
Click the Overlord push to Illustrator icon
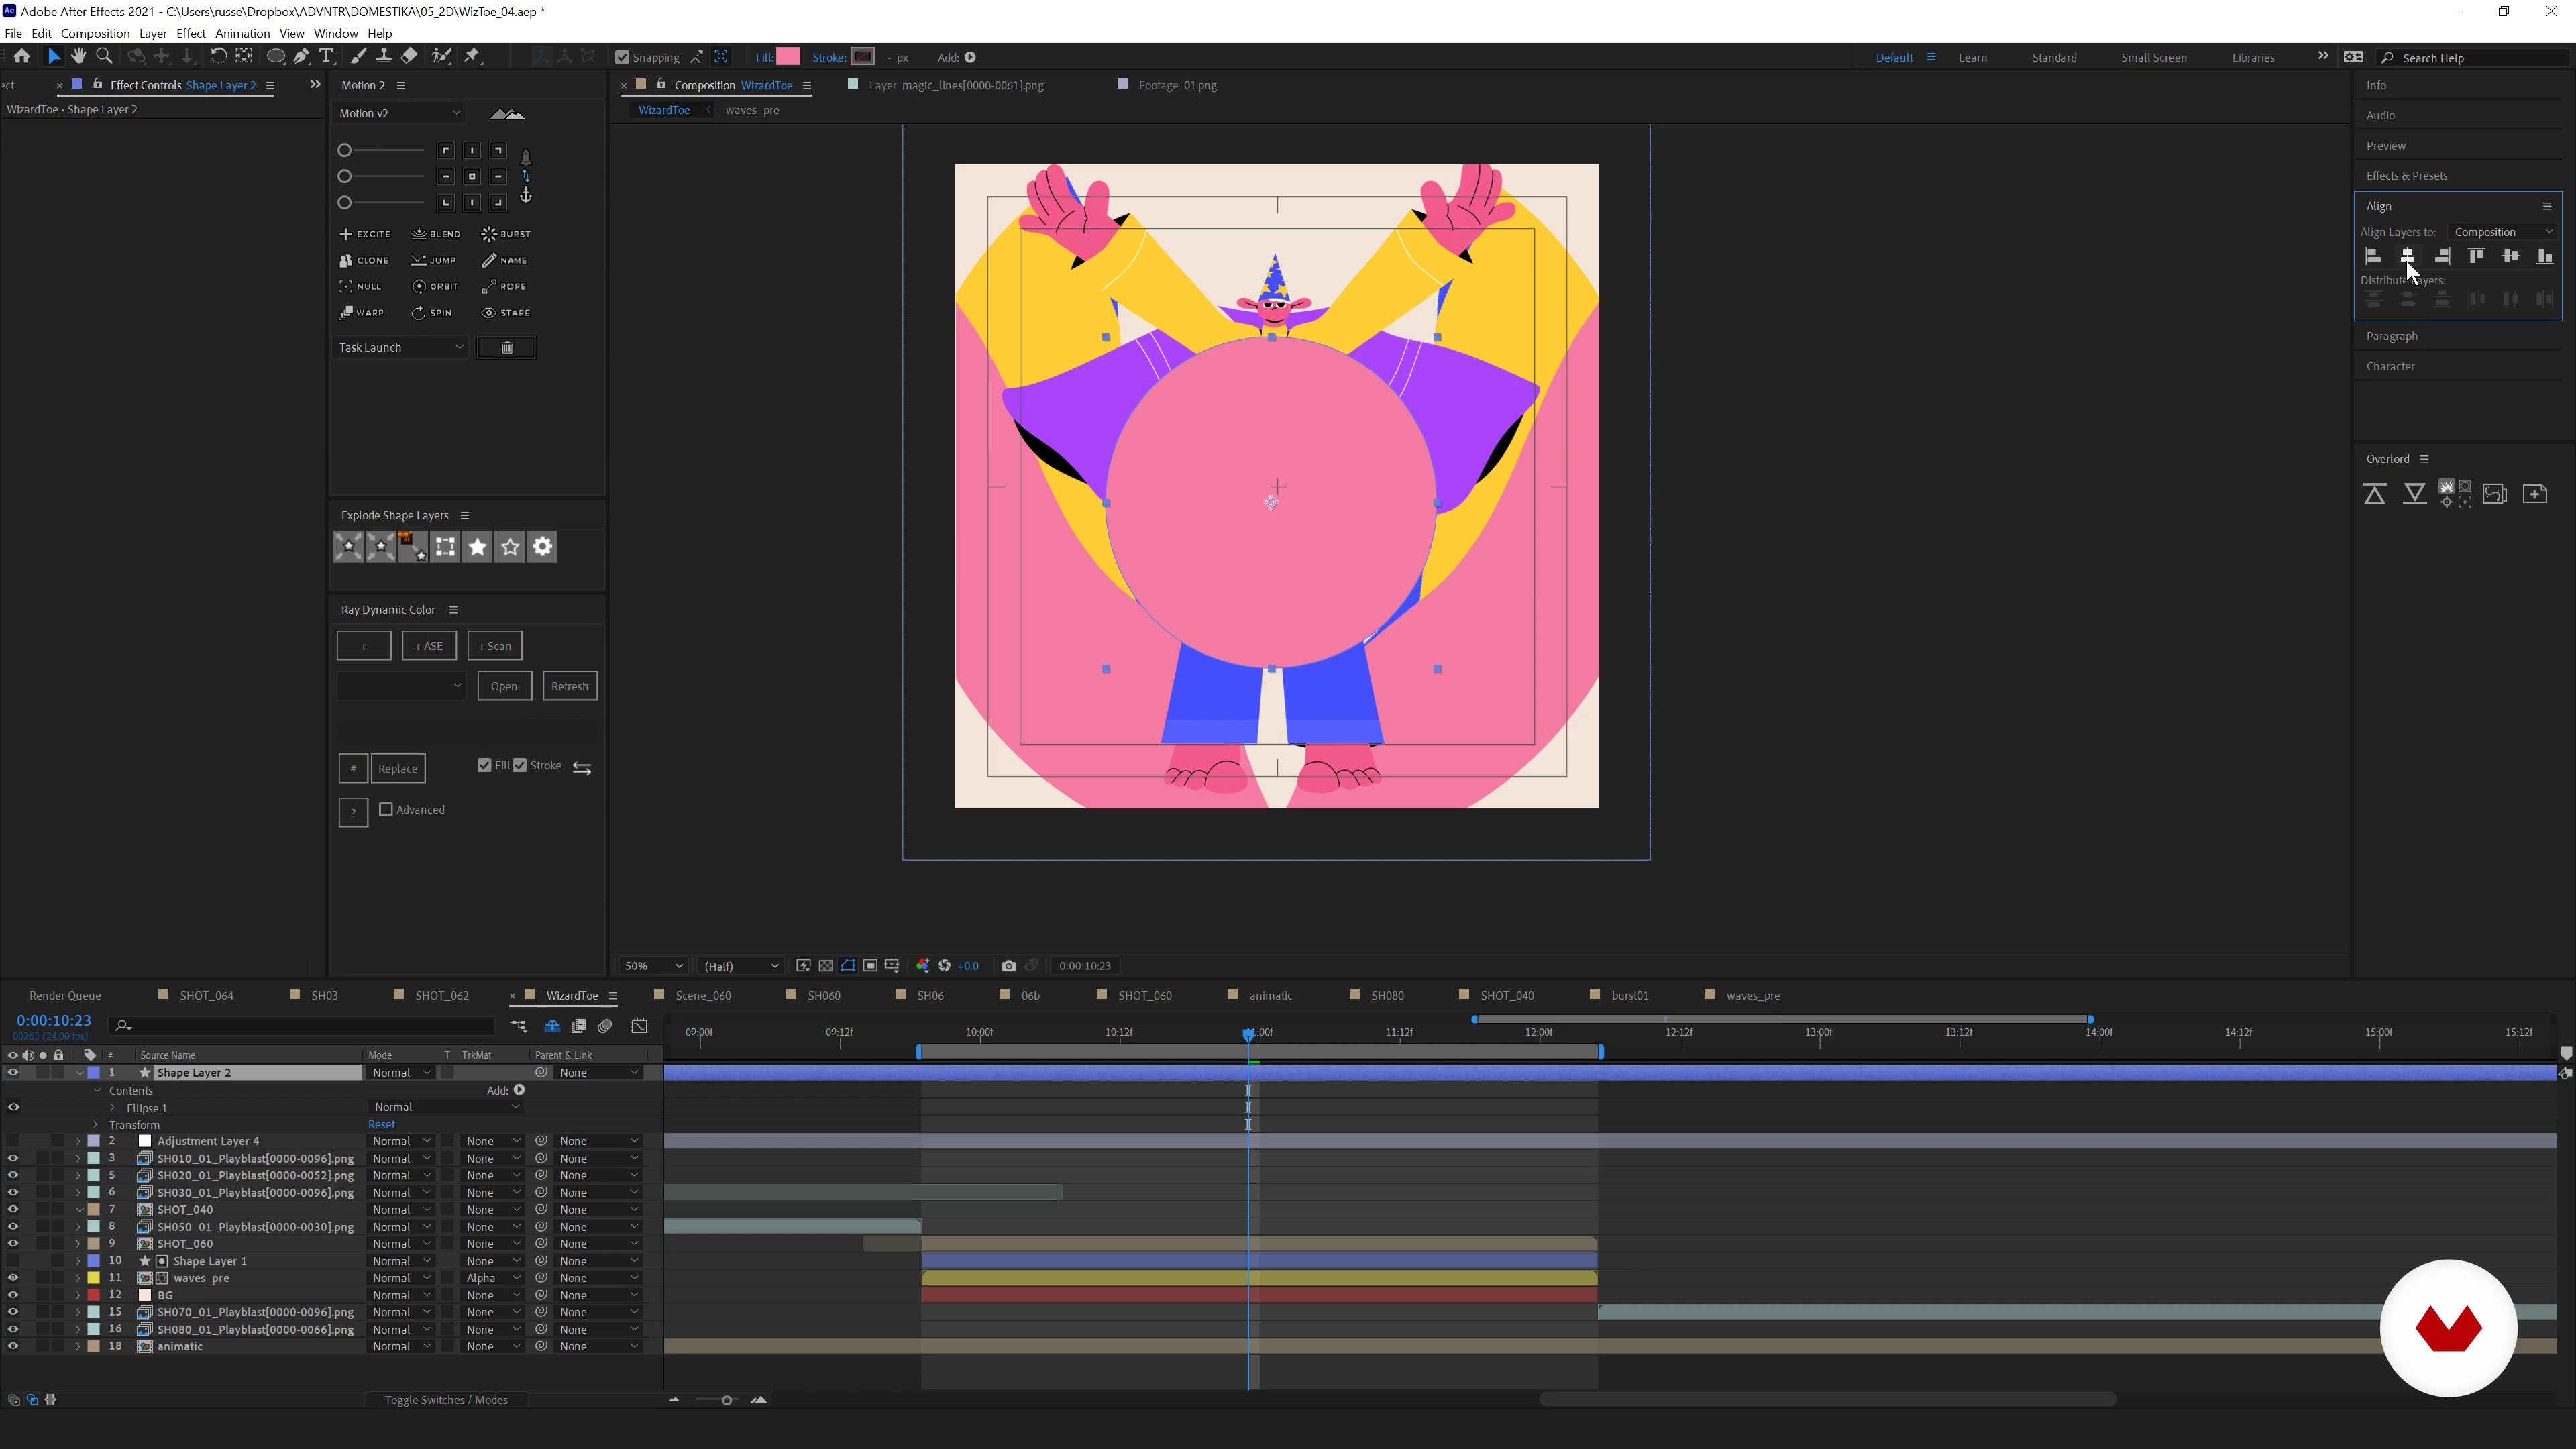click(x=2374, y=494)
